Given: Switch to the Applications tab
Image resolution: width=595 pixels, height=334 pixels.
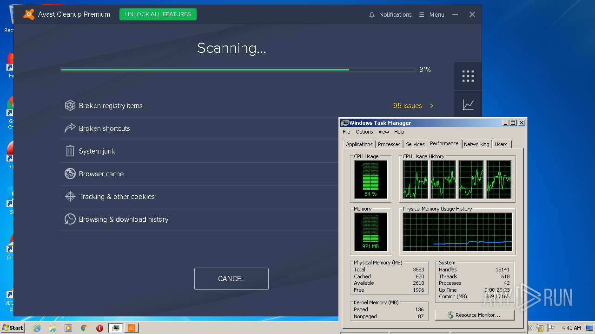Looking at the screenshot, I should (359, 144).
